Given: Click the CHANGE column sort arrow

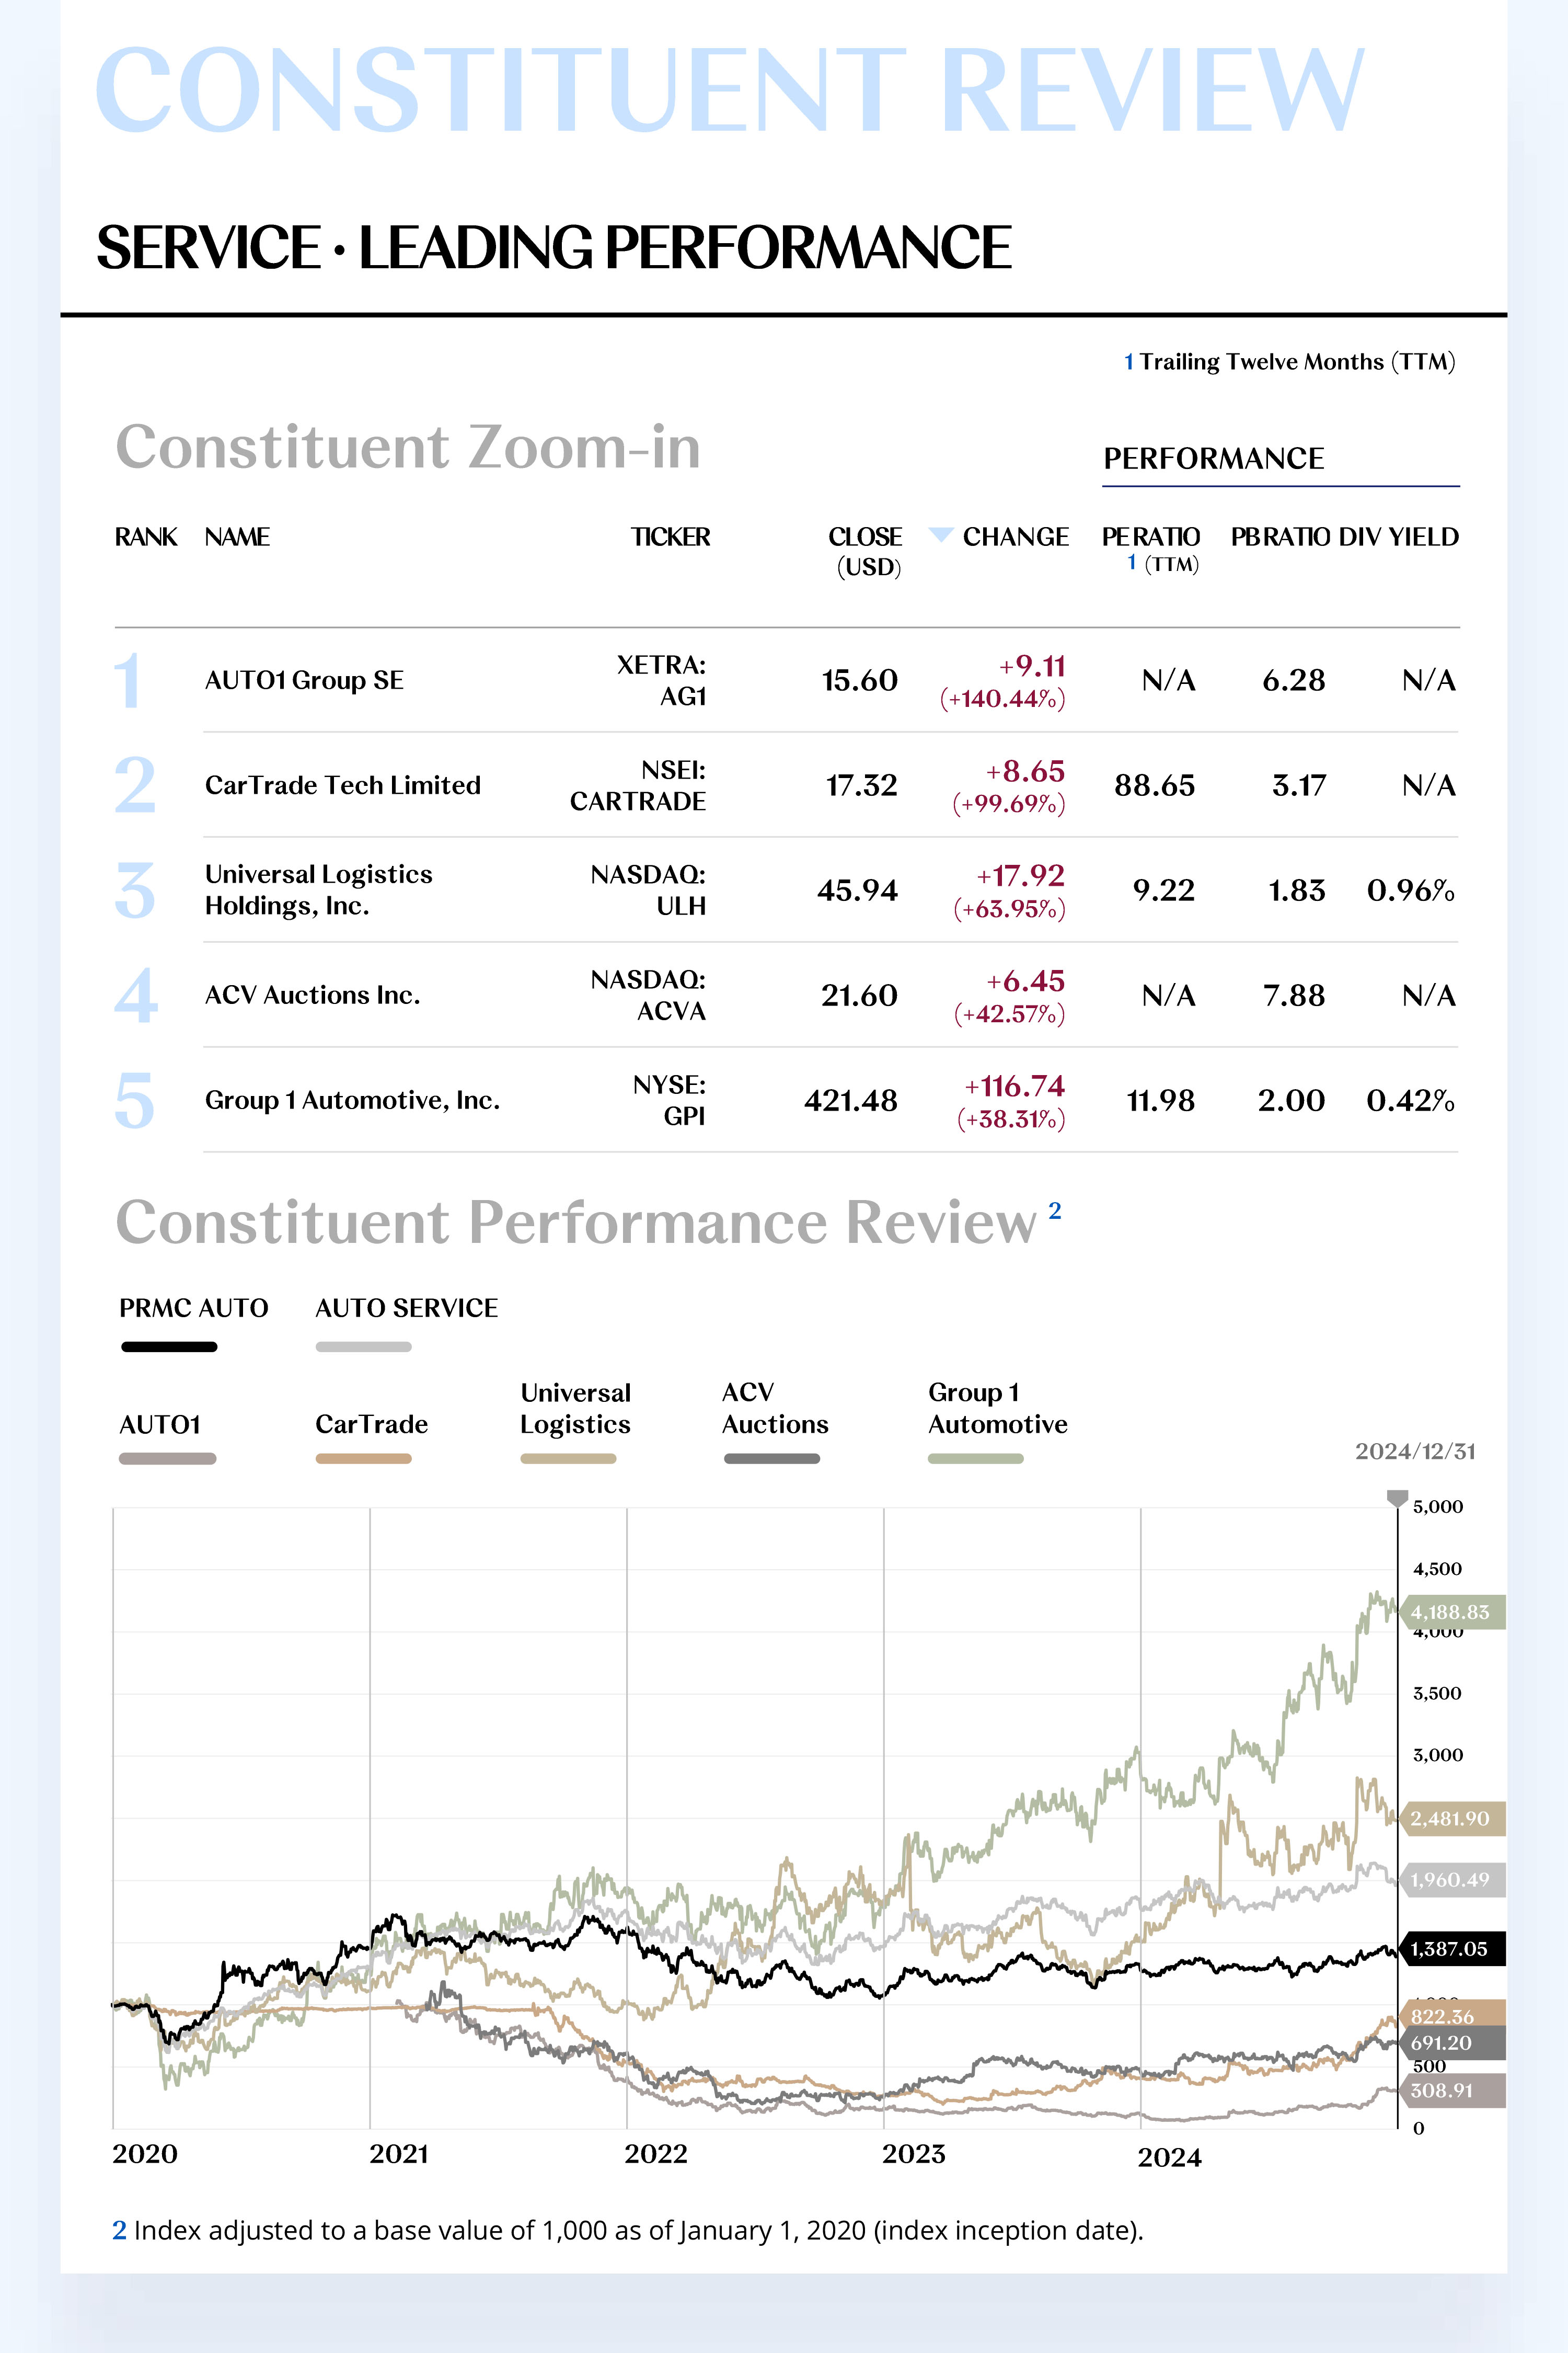Looking at the screenshot, I should (940, 535).
